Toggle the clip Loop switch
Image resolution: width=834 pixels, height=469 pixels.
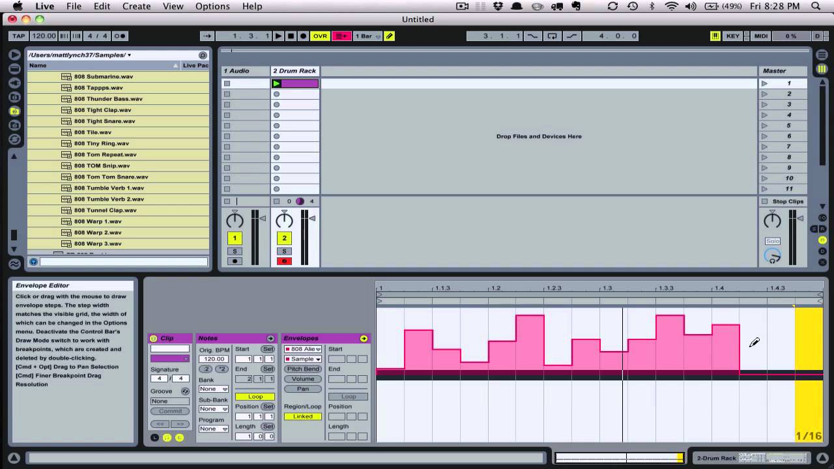tap(255, 397)
